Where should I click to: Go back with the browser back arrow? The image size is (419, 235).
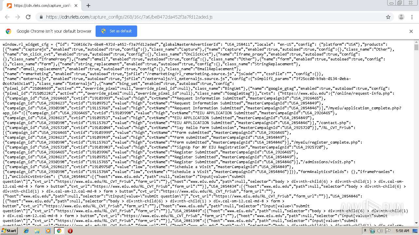pyautogui.click(x=7, y=17)
